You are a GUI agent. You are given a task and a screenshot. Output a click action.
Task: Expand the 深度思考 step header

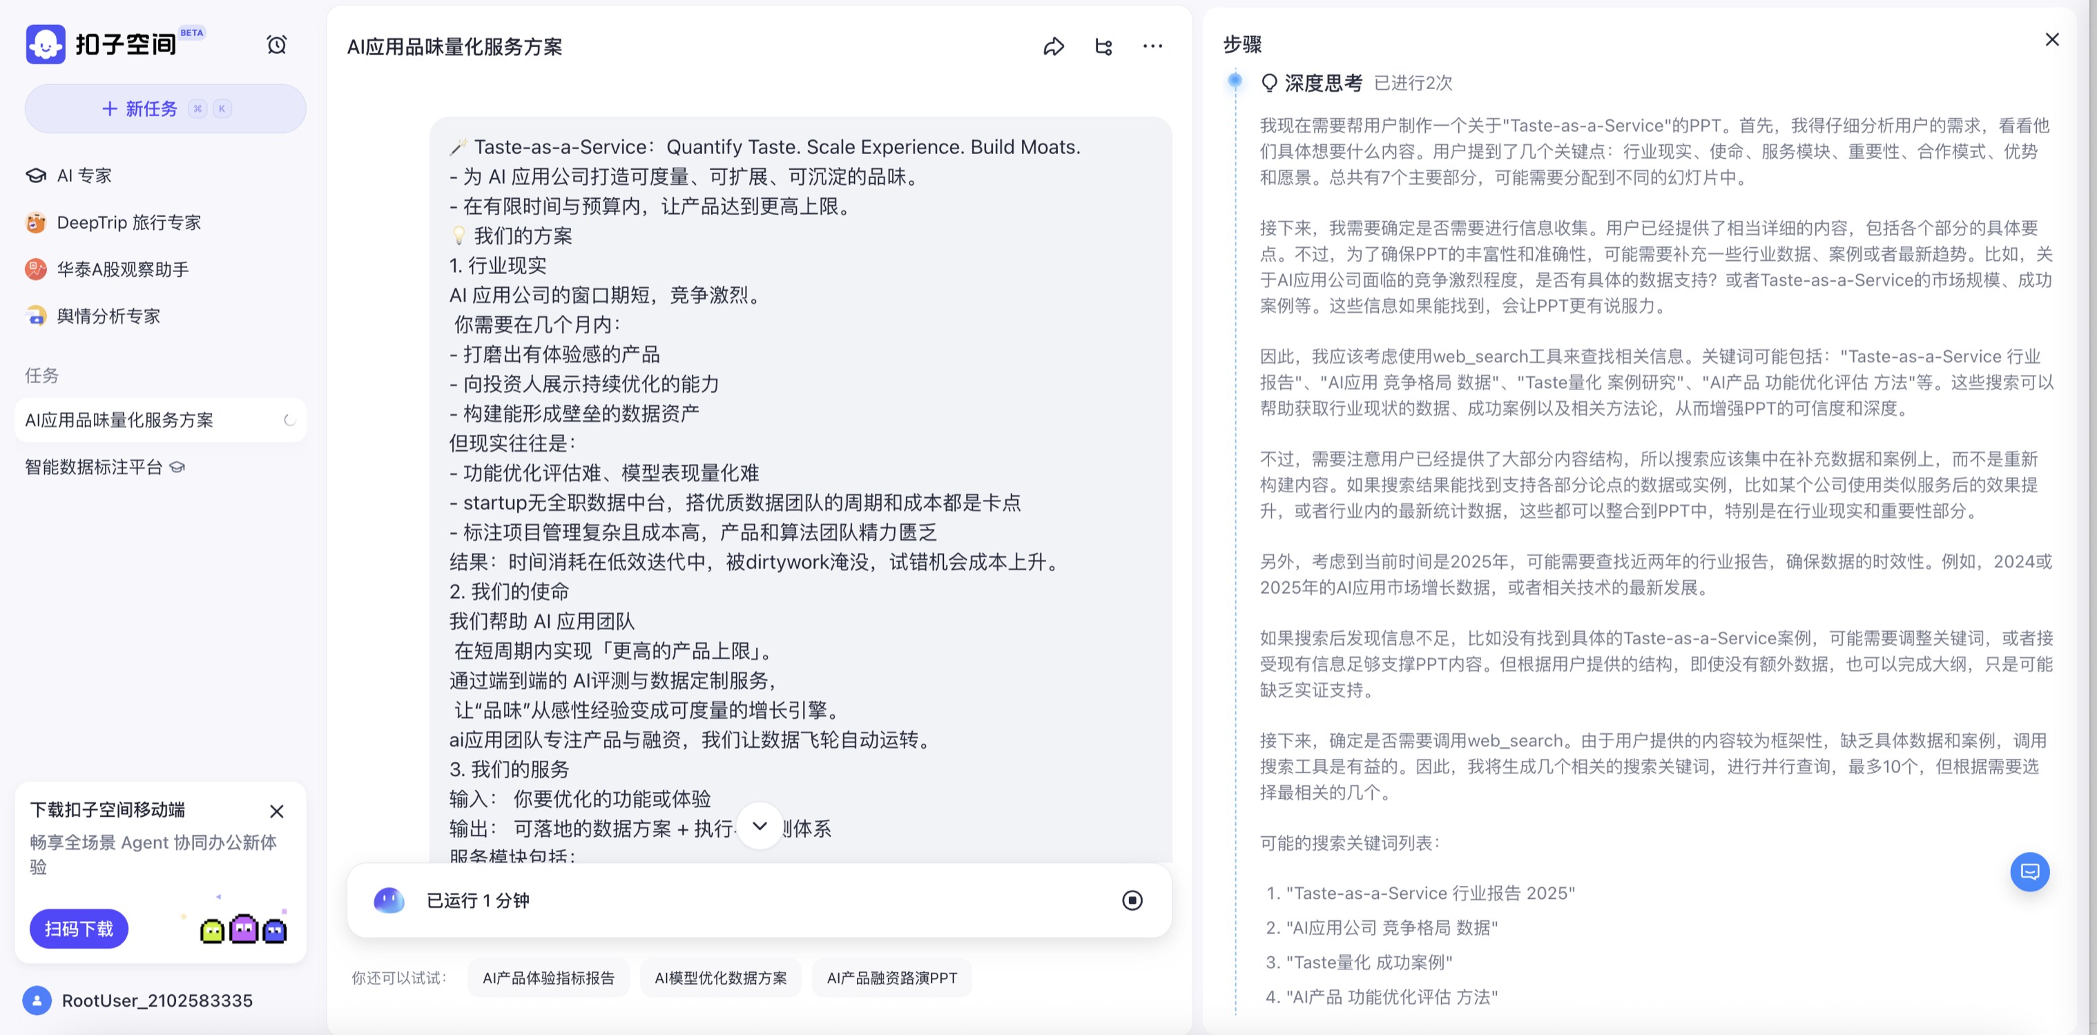point(1323,83)
